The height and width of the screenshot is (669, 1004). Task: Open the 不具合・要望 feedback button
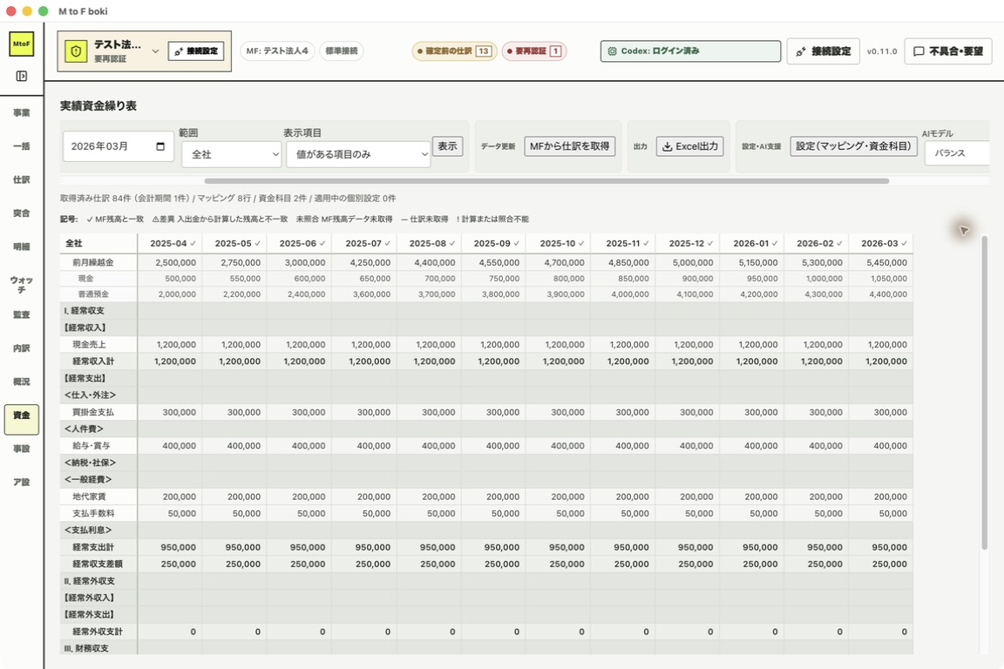pos(947,51)
